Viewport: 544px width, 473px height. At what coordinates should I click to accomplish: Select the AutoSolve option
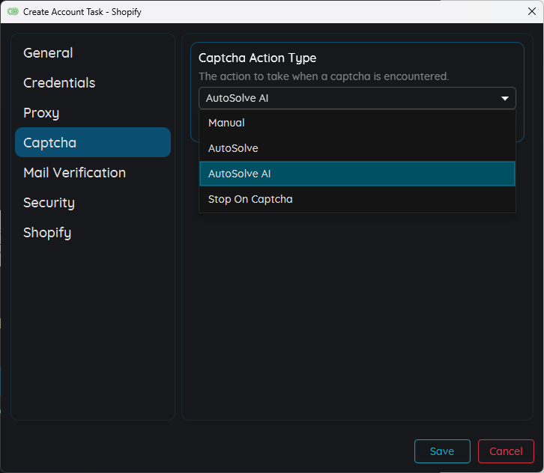(x=233, y=148)
